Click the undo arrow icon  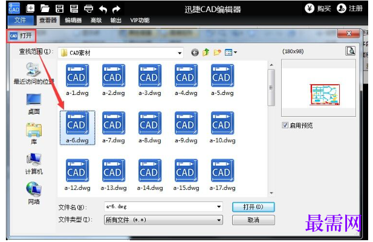coord(103,9)
